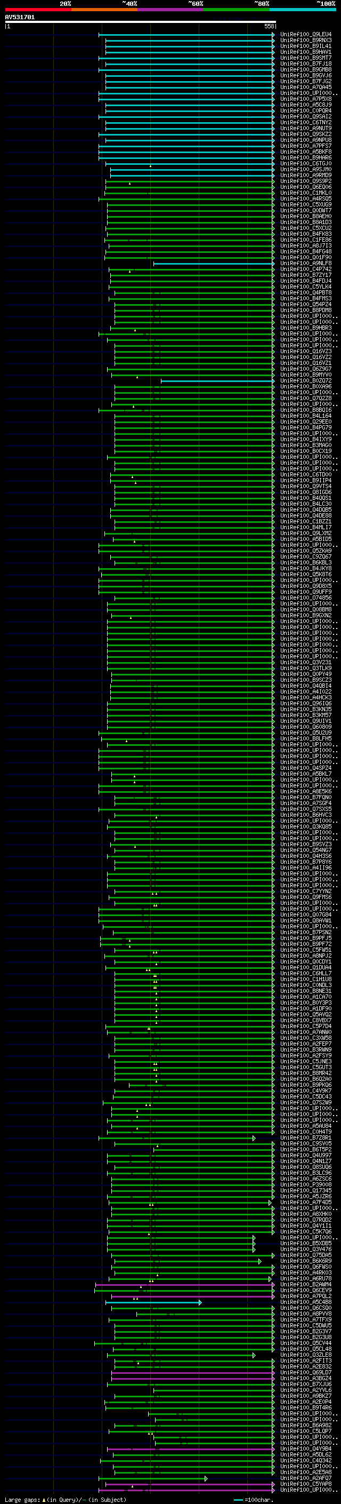Select the UniRef100_Q9VTS4 label
This screenshot has width=341, height=1504.
306,487
